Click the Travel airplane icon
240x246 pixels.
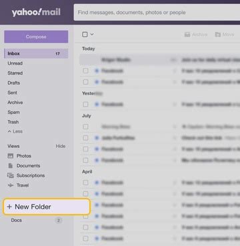click(11, 185)
